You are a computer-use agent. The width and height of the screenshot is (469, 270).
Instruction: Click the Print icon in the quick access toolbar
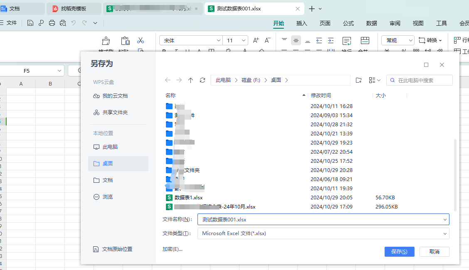click(x=52, y=23)
